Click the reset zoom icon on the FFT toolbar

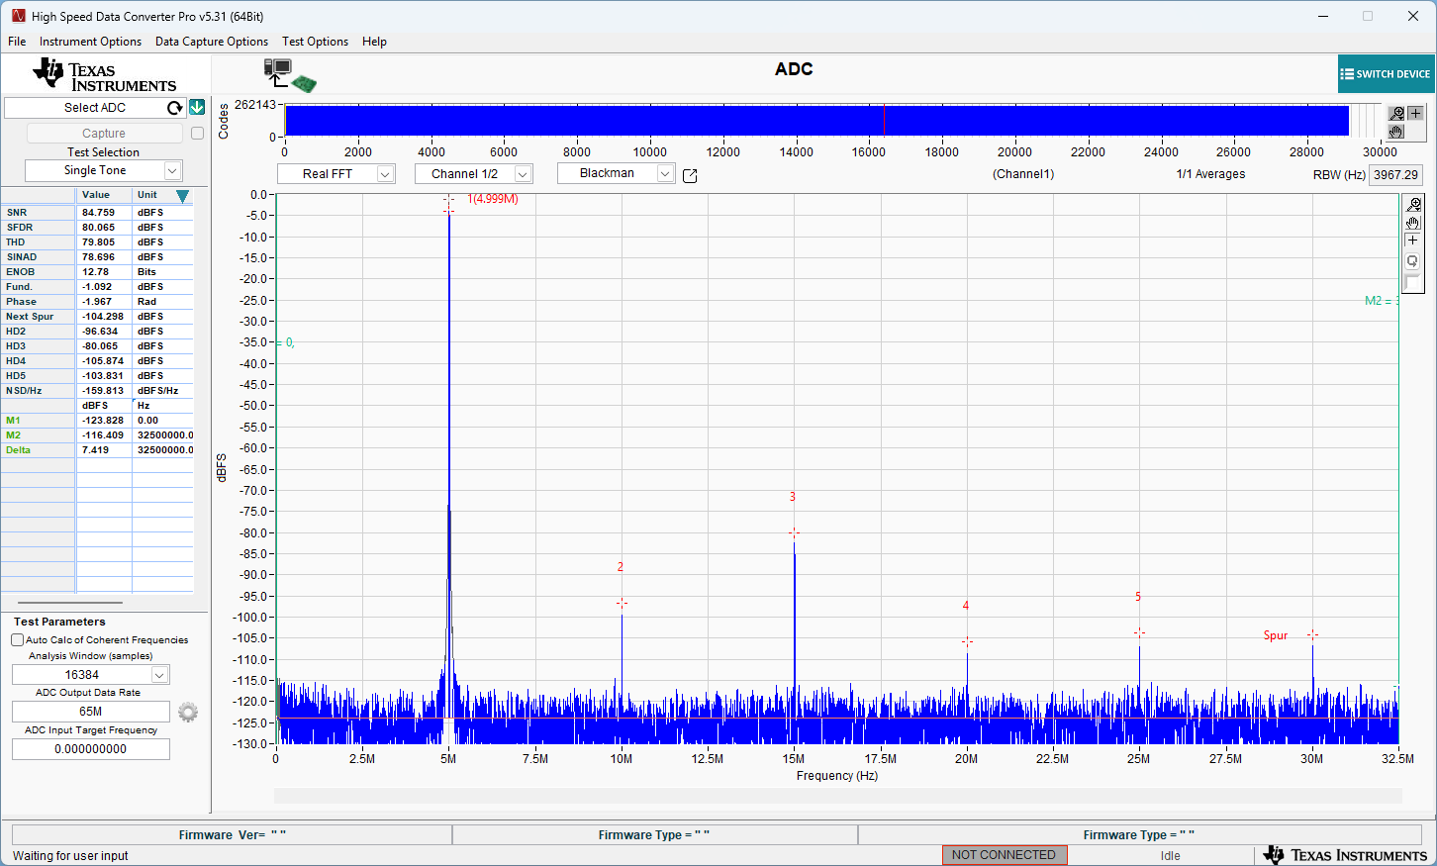click(x=1411, y=260)
